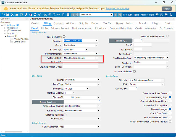Toggle Auto Invoice / ERS Order checkbox
This screenshot has height=137, width=176.
tap(170, 117)
